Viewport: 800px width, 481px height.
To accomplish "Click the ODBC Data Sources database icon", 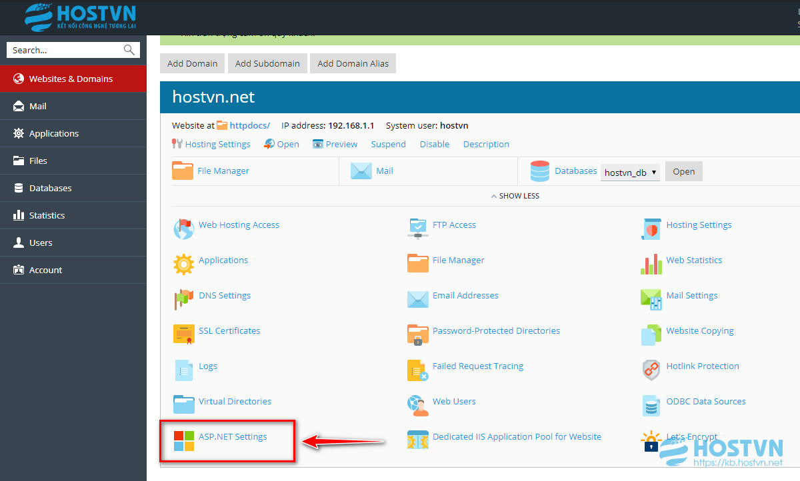I will (x=651, y=405).
